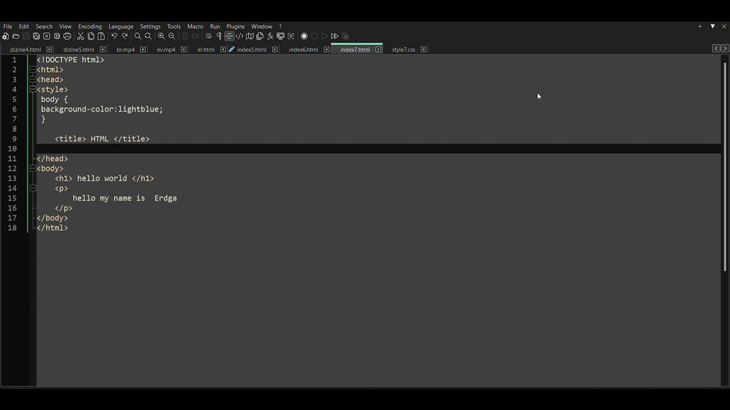Image resolution: width=730 pixels, height=410 pixels.
Task: Toggle Show All Characters pilcrow icon
Action: (218, 36)
